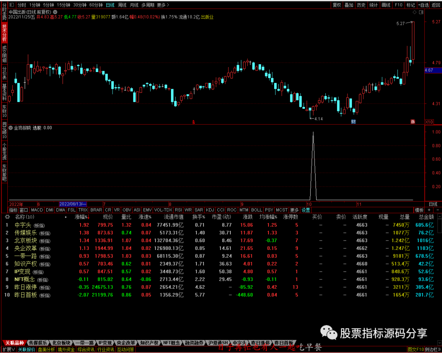Switch to the 融资融券 bottom tab
Screen dimensions: 442x353
(x=194, y=343)
